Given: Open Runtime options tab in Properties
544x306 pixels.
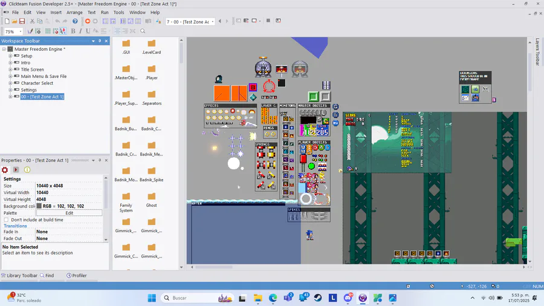Looking at the screenshot, I should point(16,170).
